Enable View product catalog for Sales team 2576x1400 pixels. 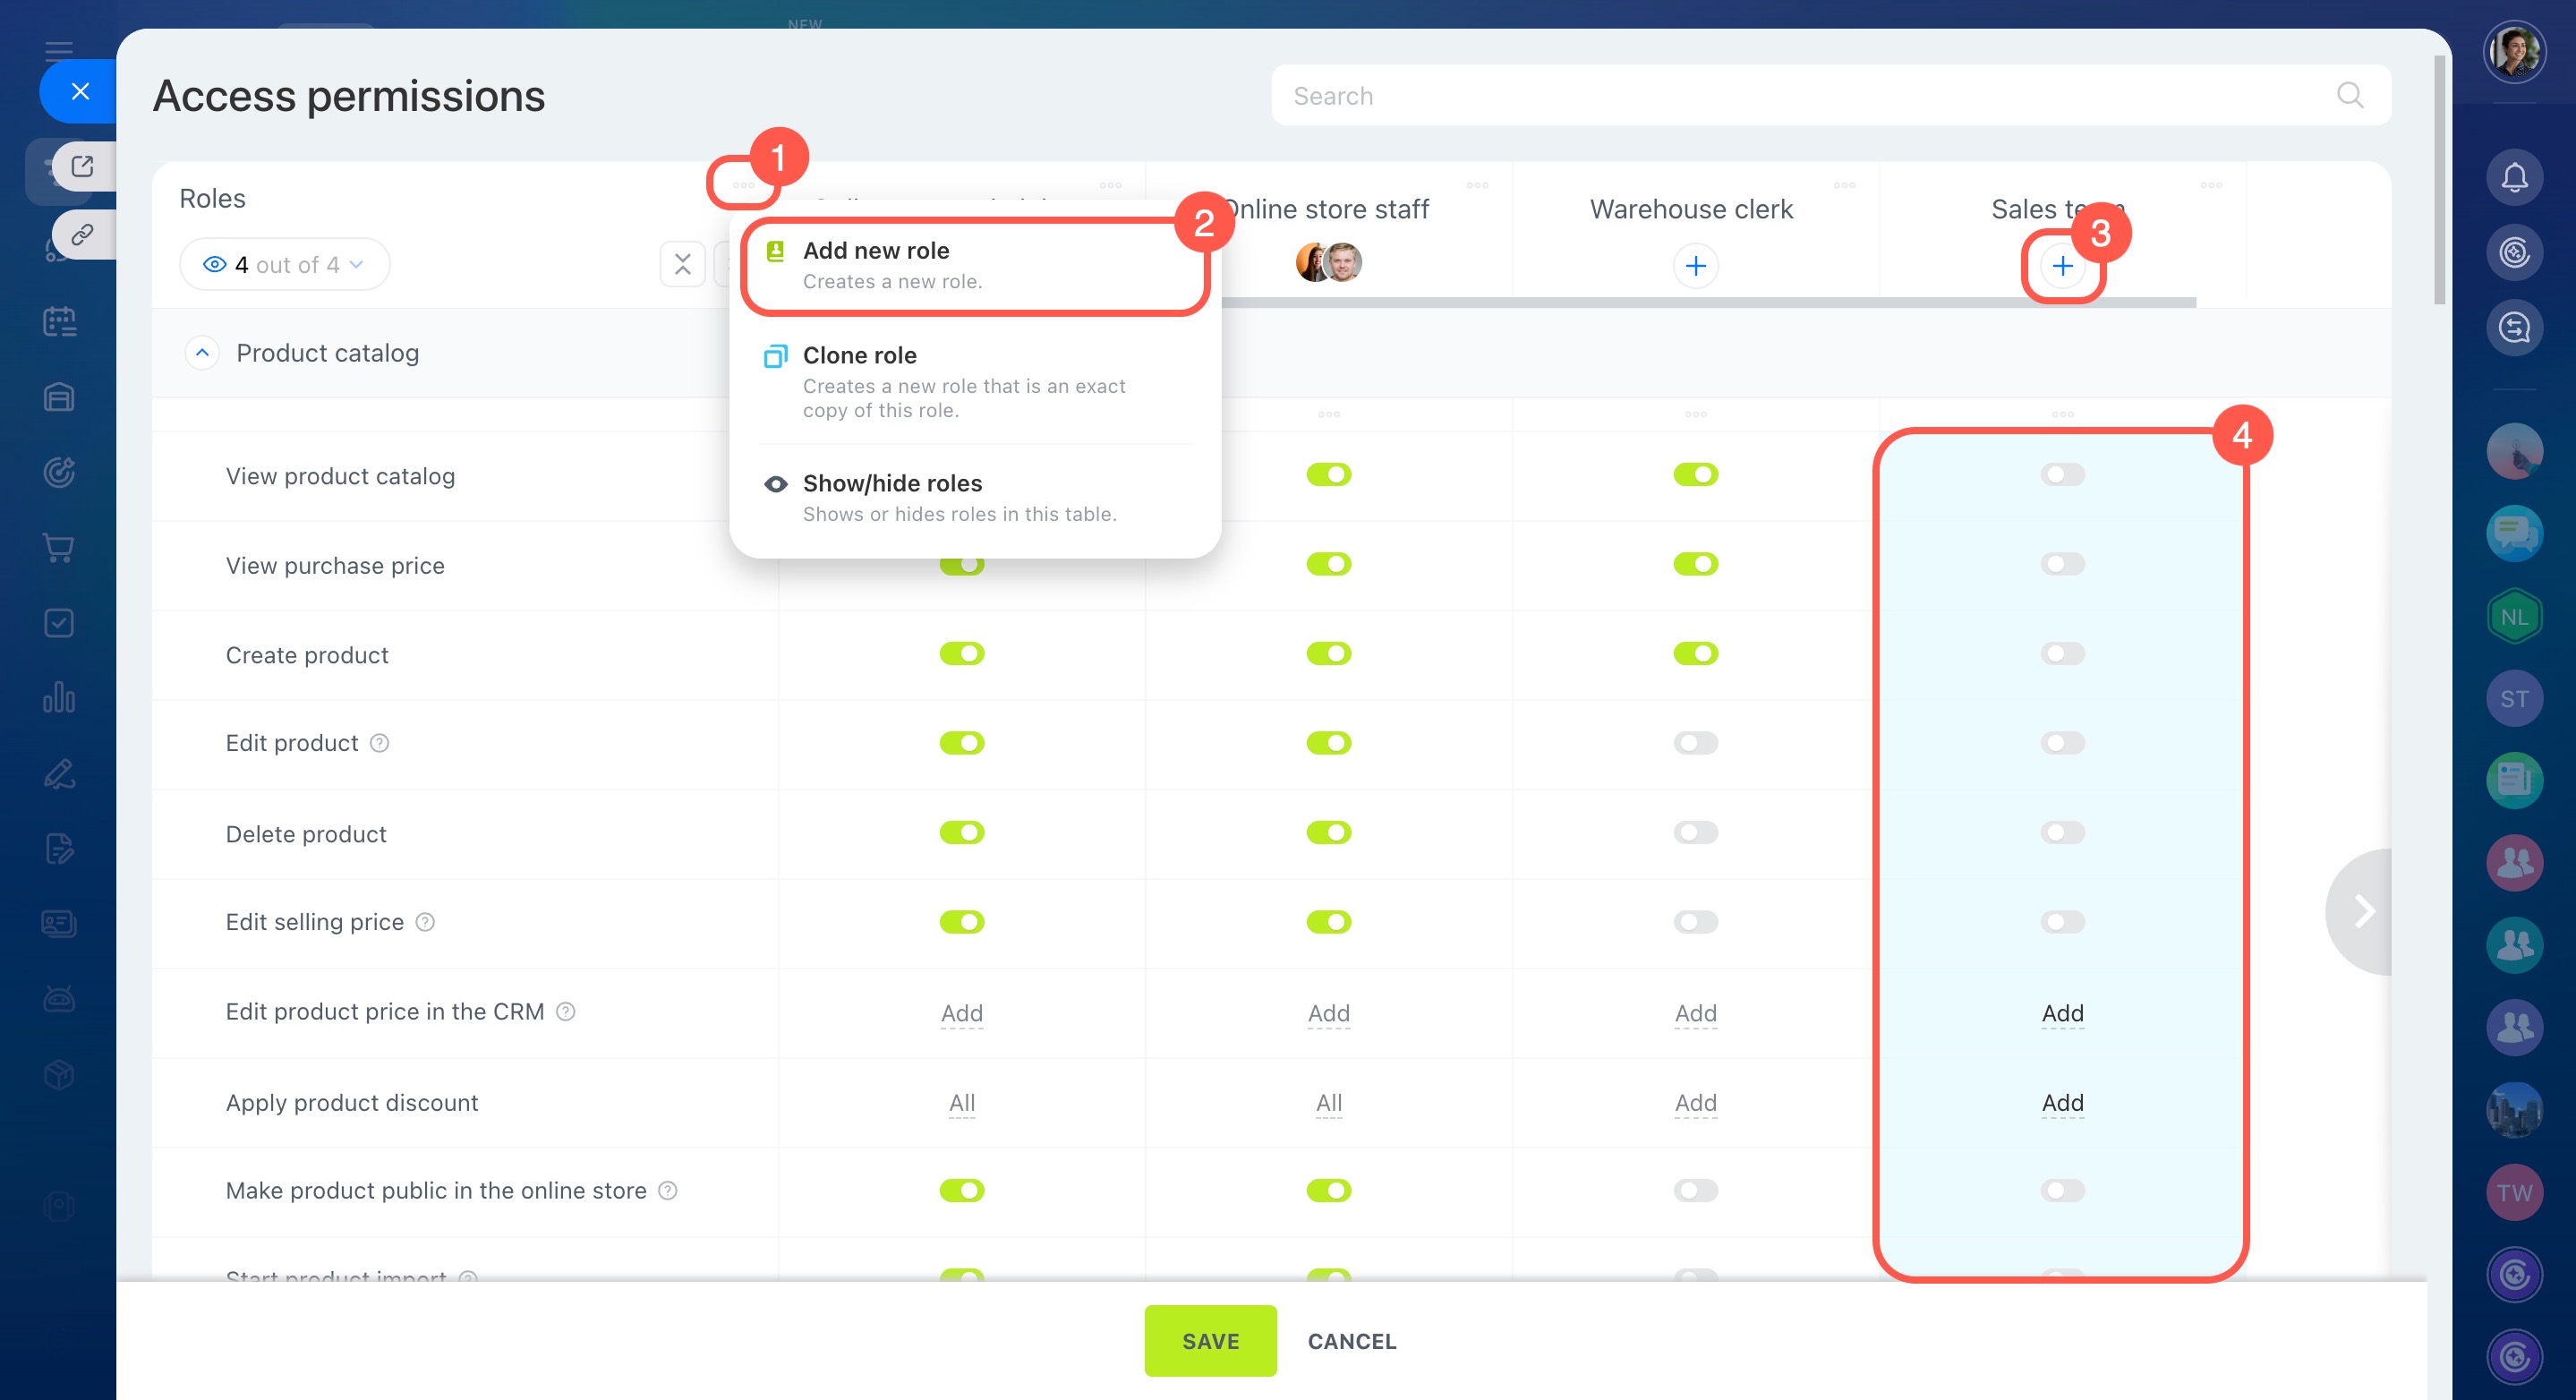coord(2062,475)
